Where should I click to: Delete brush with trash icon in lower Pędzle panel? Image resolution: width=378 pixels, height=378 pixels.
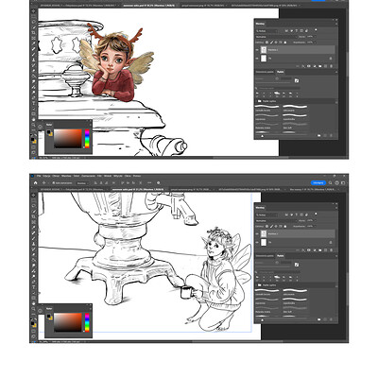pyautogui.click(x=331, y=319)
